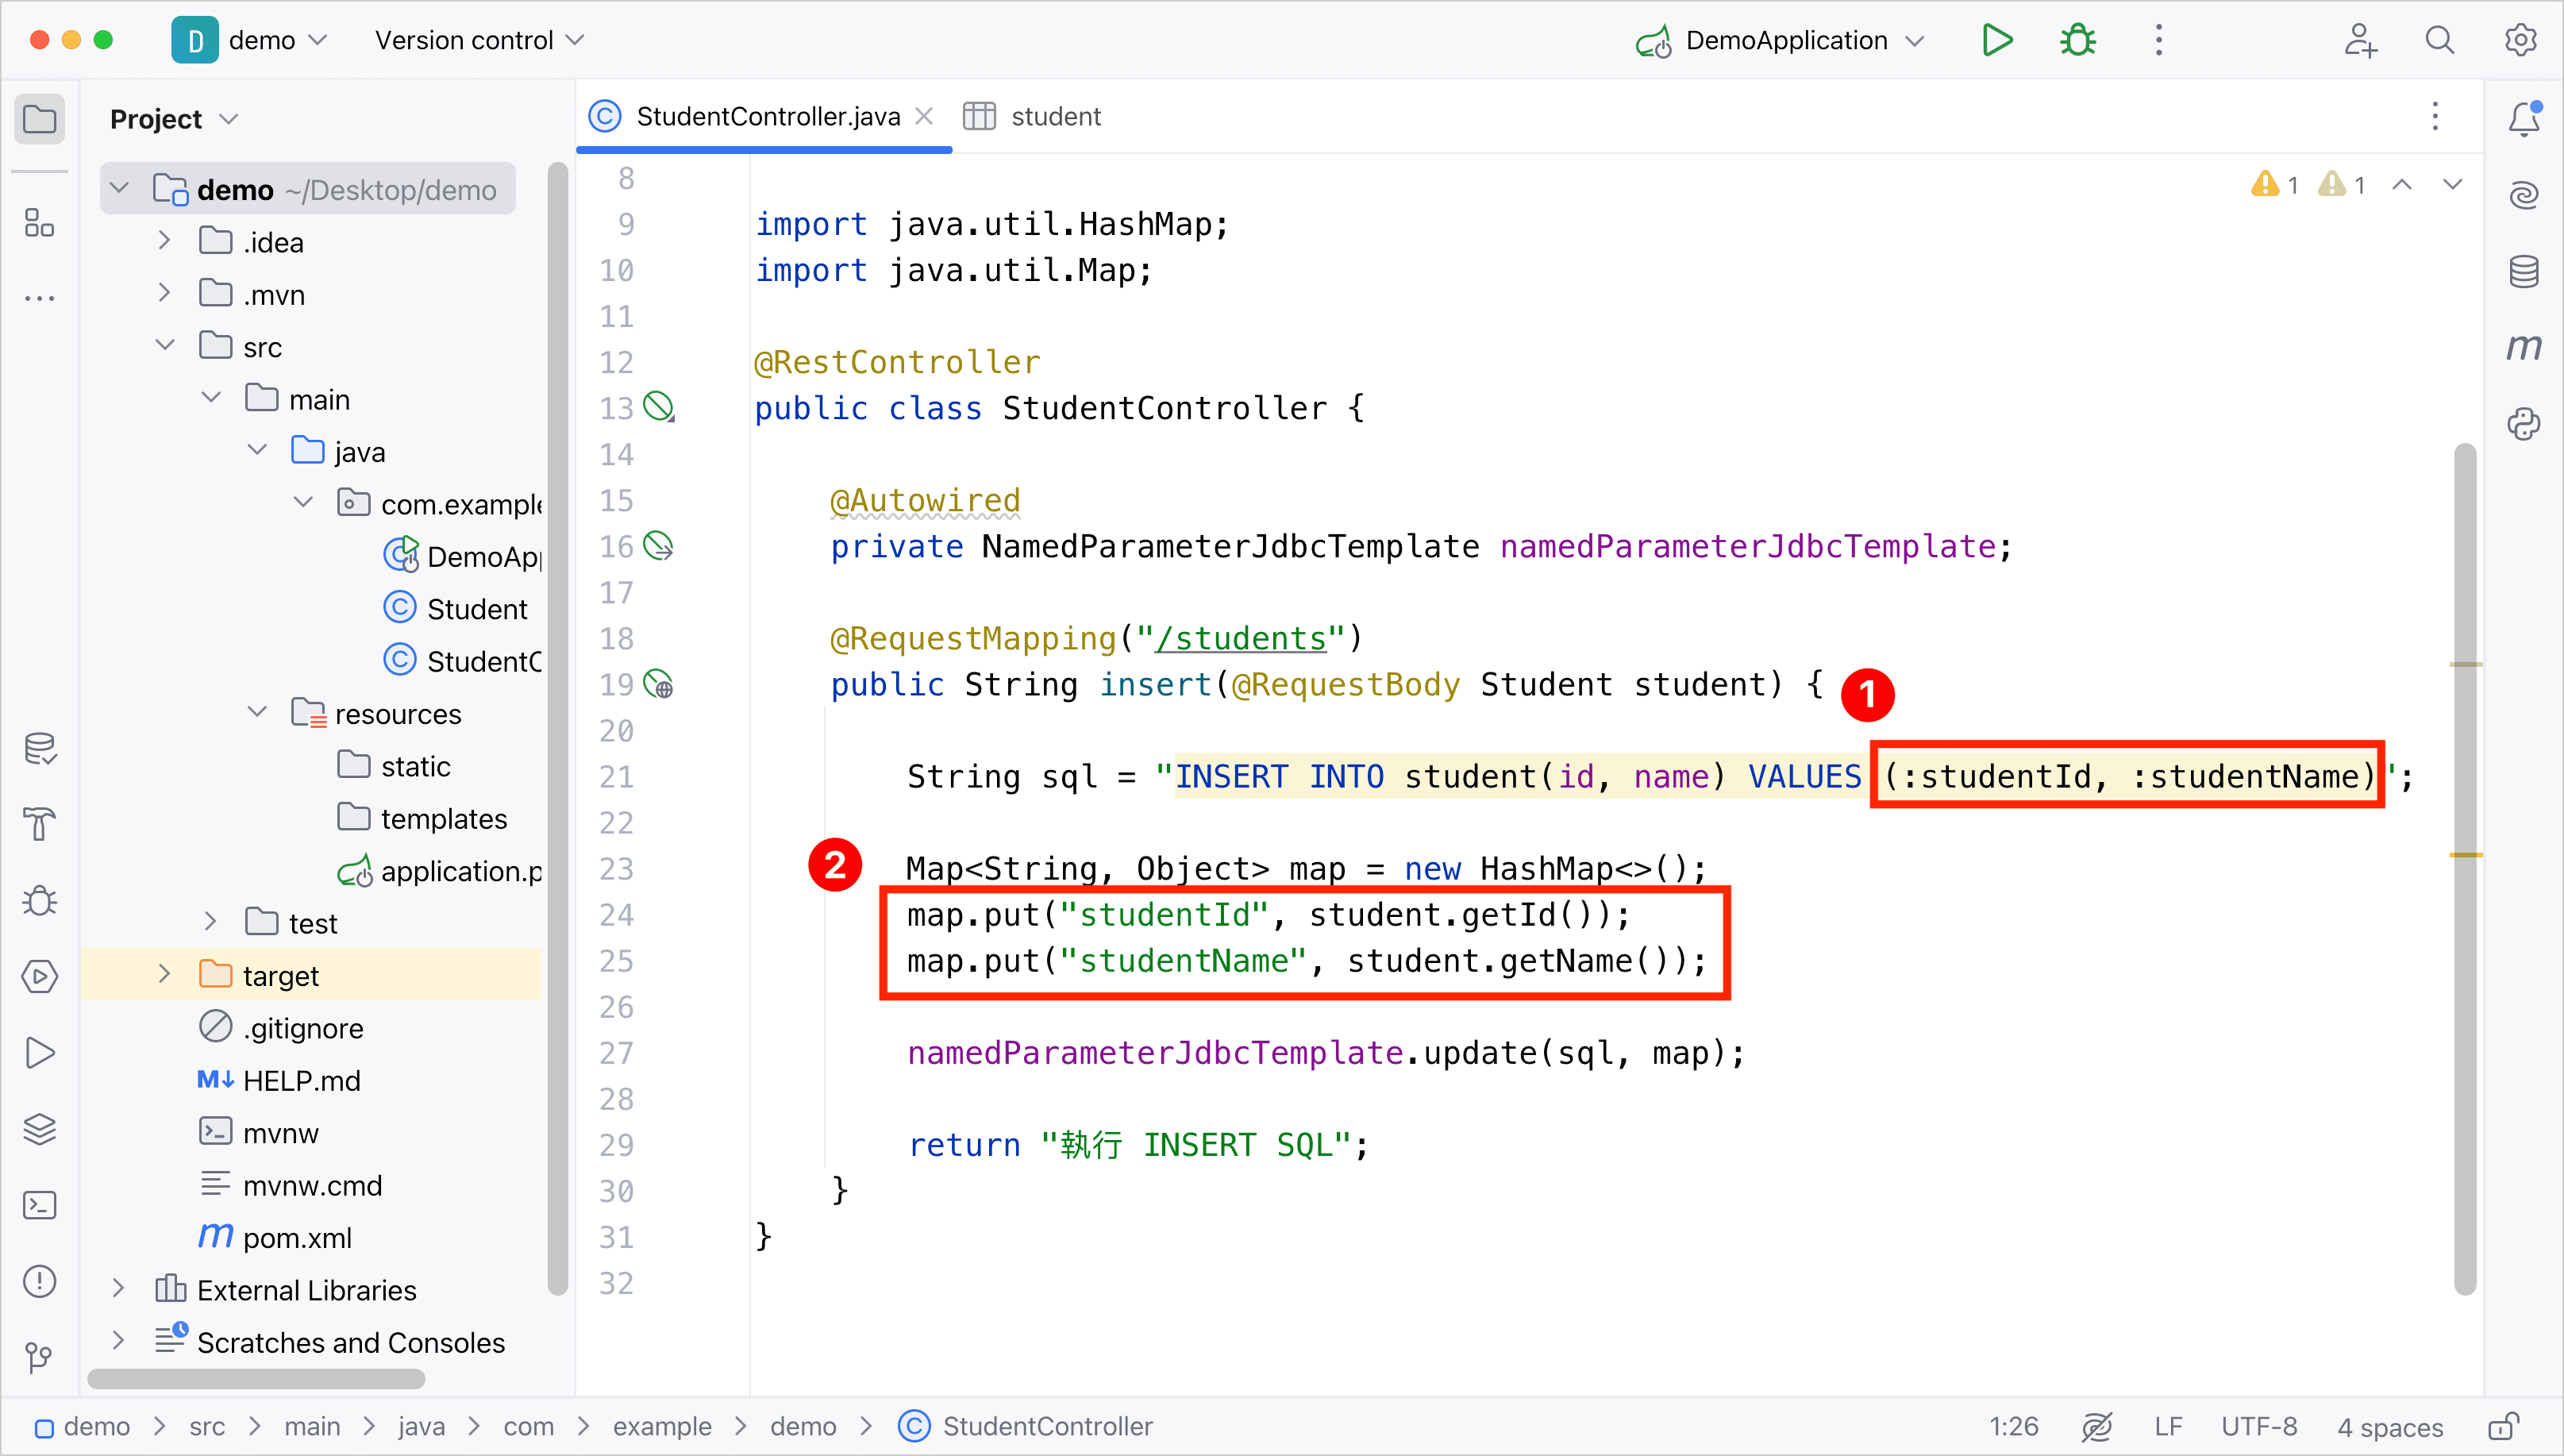Click the project panel horizontal scrollbar

click(x=256, y=1379)
